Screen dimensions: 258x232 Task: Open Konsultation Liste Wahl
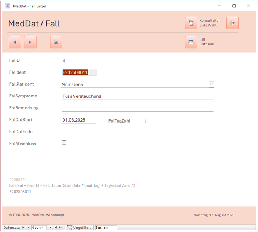point(191,23)
